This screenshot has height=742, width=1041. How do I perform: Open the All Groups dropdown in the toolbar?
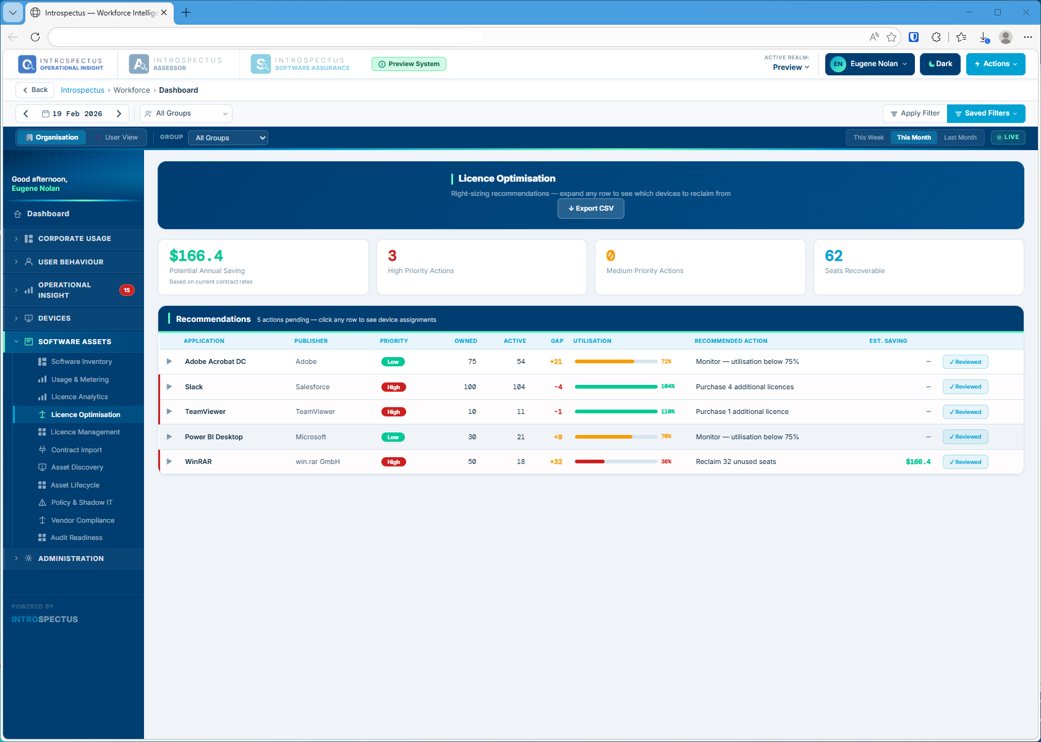(185, 113)
